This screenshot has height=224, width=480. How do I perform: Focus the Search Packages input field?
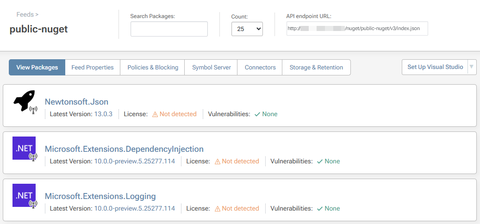pyautogui.click(x=169, y=29)
